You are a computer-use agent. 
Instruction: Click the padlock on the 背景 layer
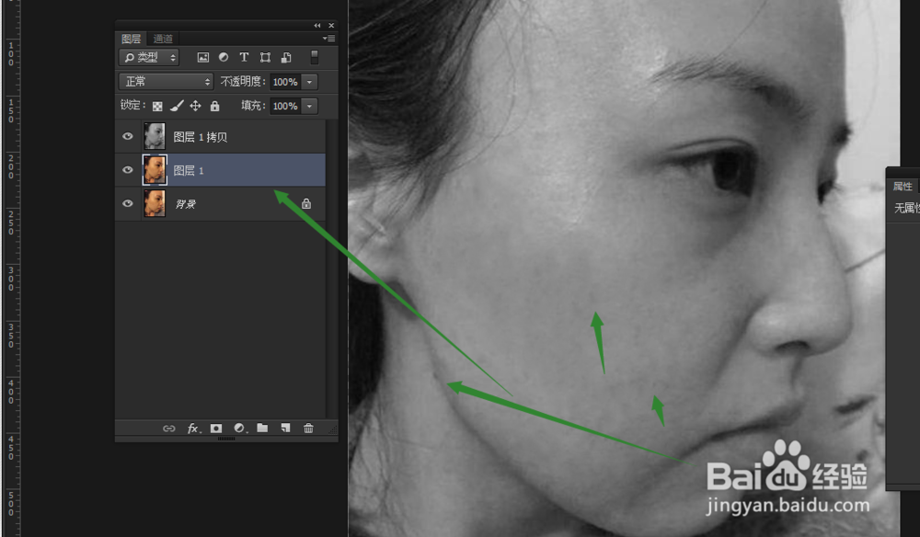[x=306, y=203]
